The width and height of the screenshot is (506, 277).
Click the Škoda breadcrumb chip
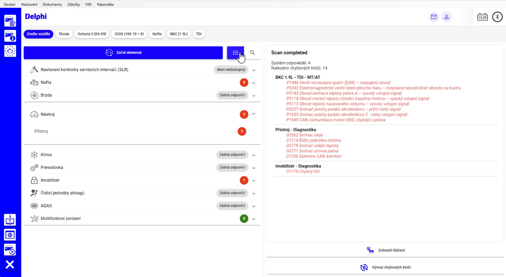pos(64,34)
